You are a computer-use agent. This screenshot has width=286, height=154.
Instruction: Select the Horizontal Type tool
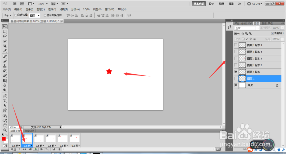[5, 100]
